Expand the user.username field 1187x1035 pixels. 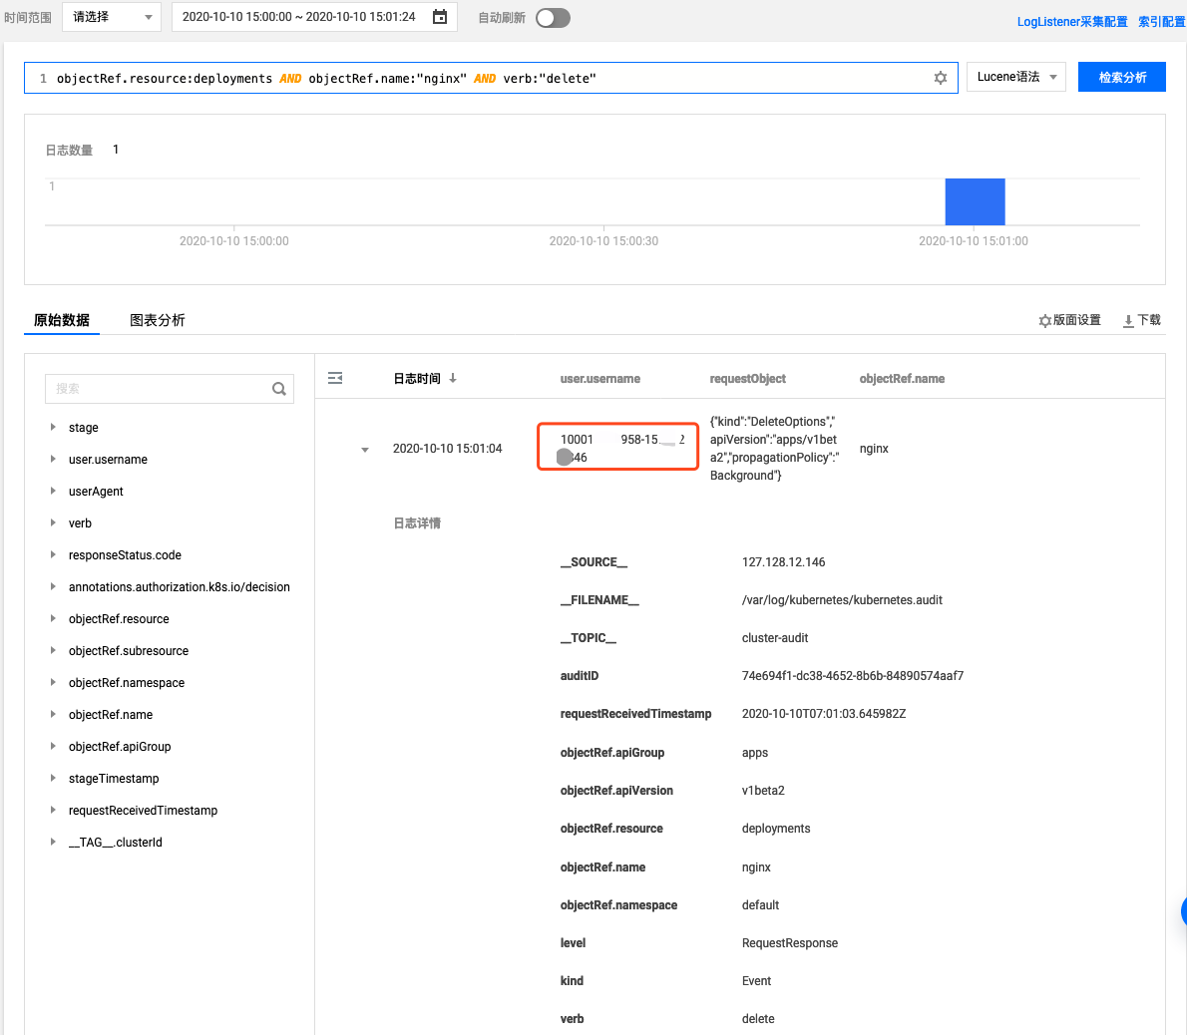53,459
